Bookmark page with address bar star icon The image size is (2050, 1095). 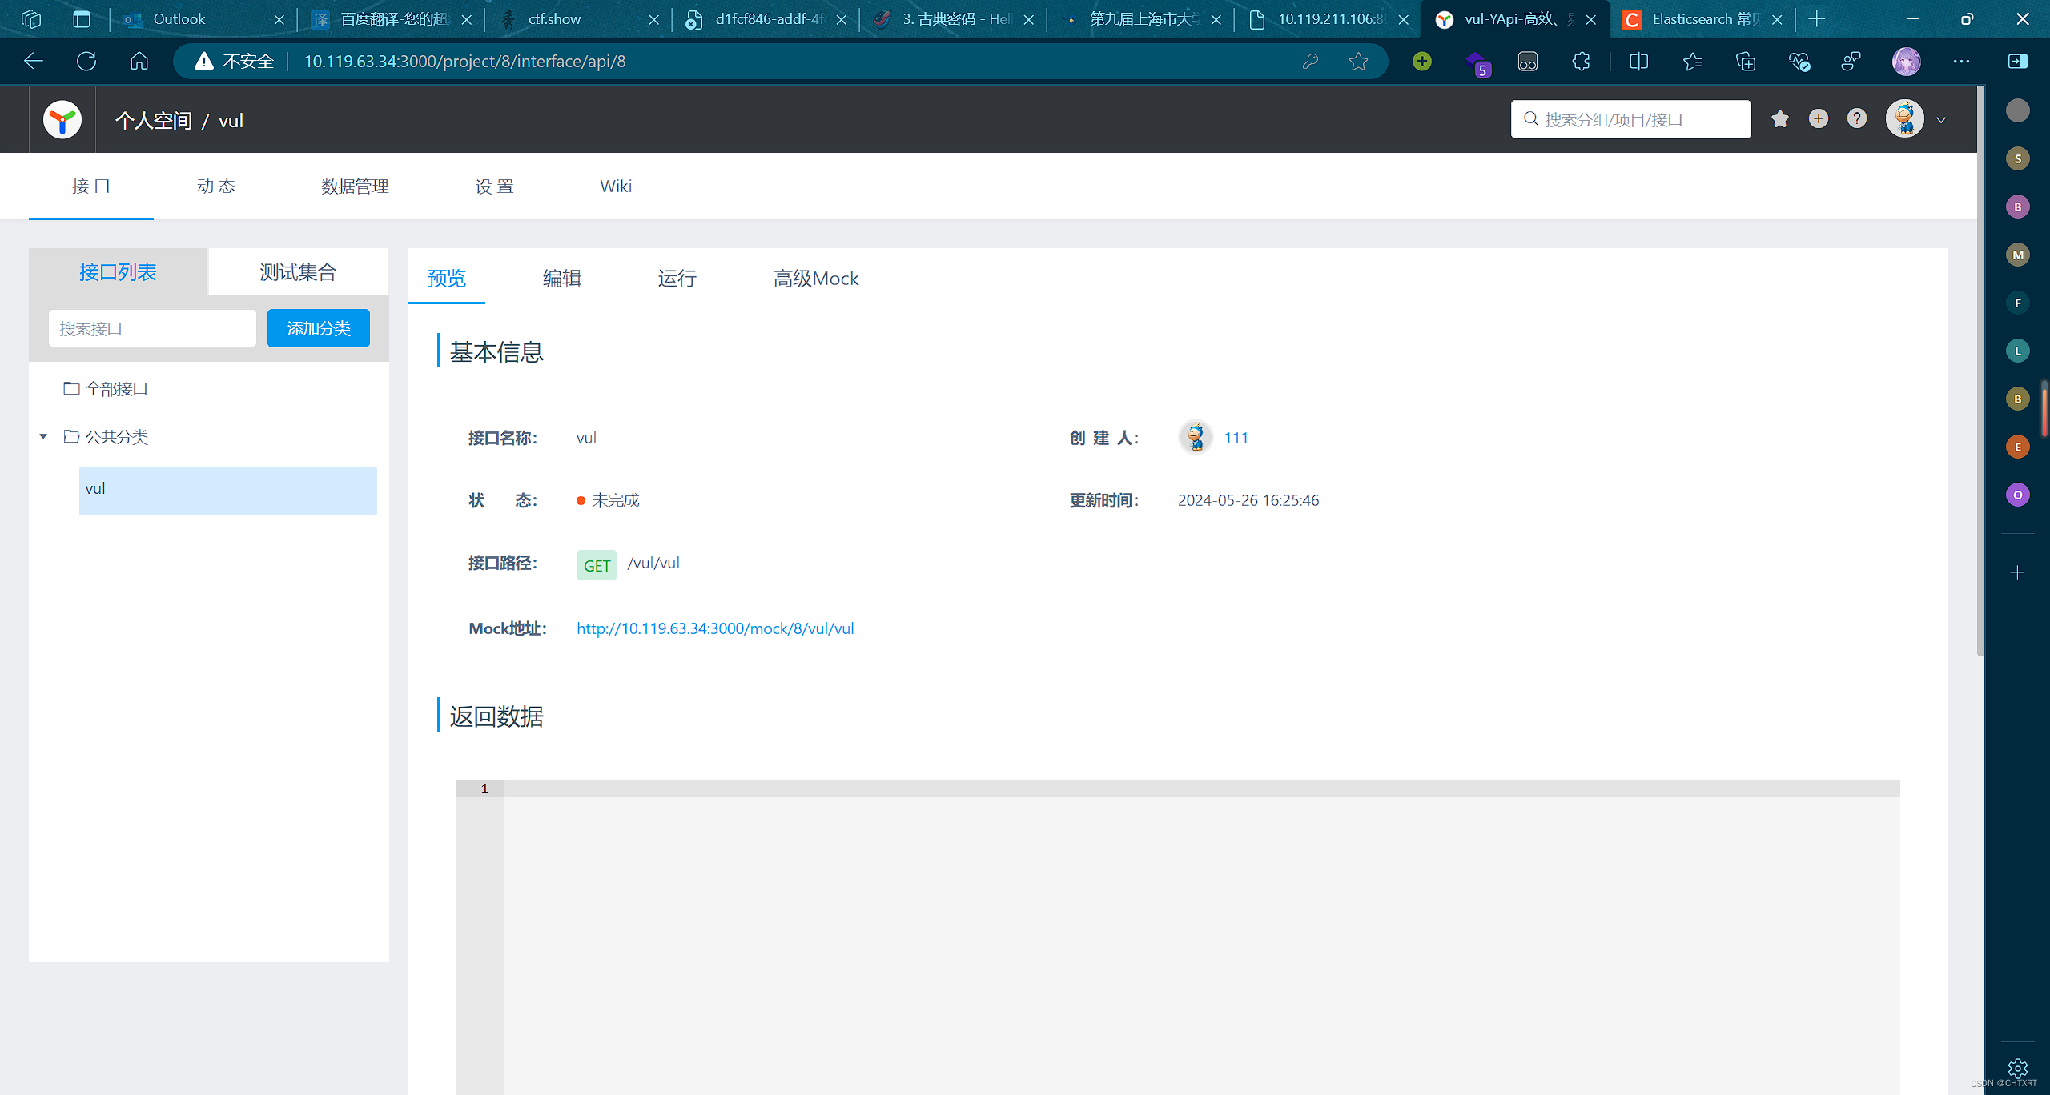[1358, 61]
